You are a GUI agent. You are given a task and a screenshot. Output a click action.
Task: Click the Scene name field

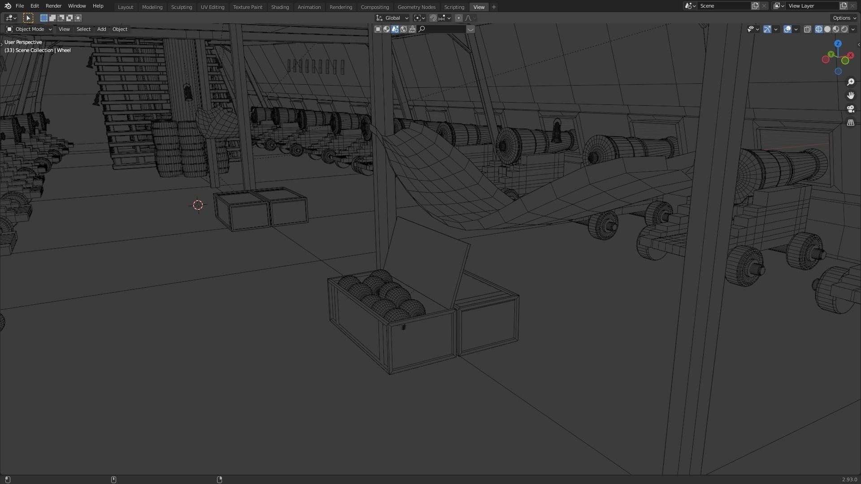pos(723,6)
